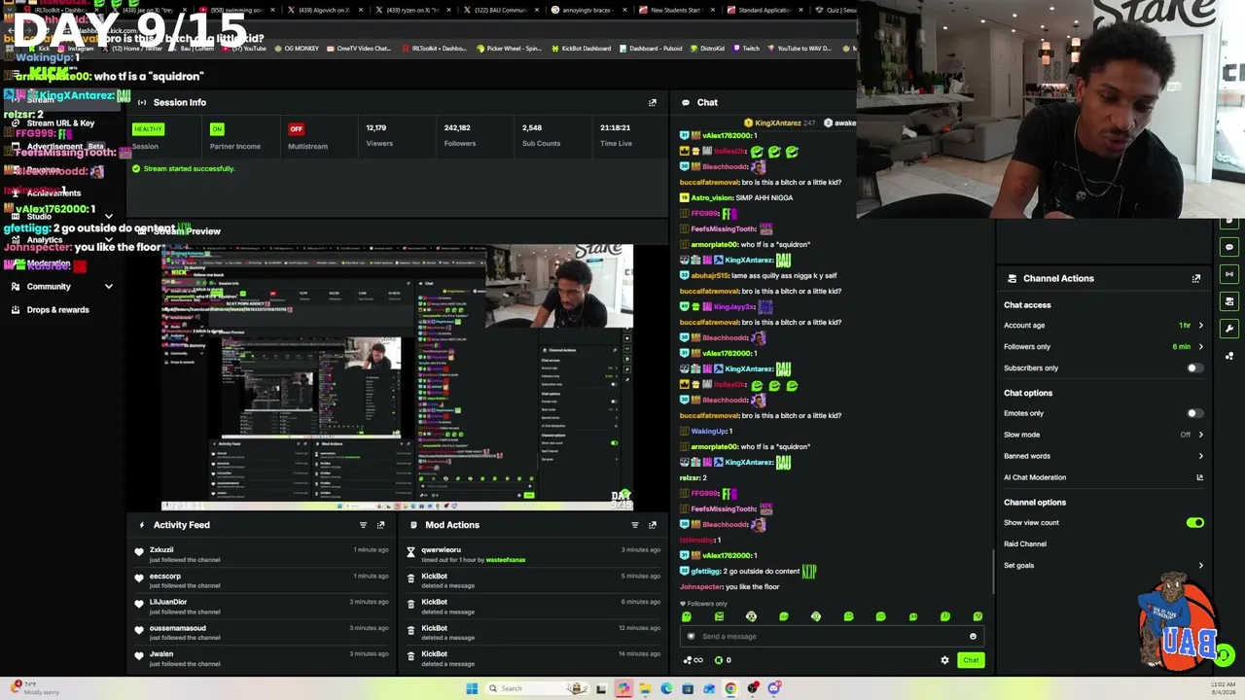Open Community in sidebar
The width and height of the screenshot is (1245, 700).
[49, 287]
